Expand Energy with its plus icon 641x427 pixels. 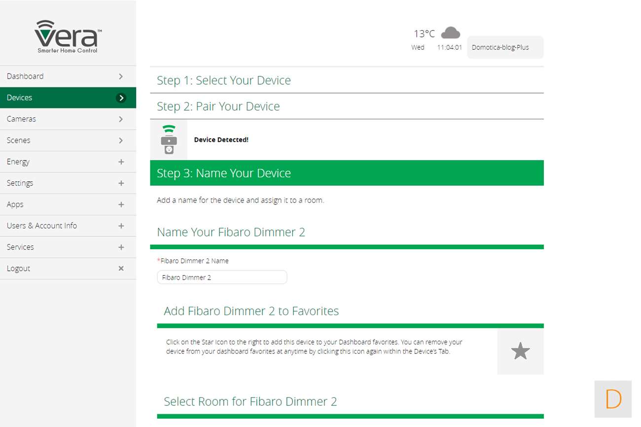click(x=121, y=162)
